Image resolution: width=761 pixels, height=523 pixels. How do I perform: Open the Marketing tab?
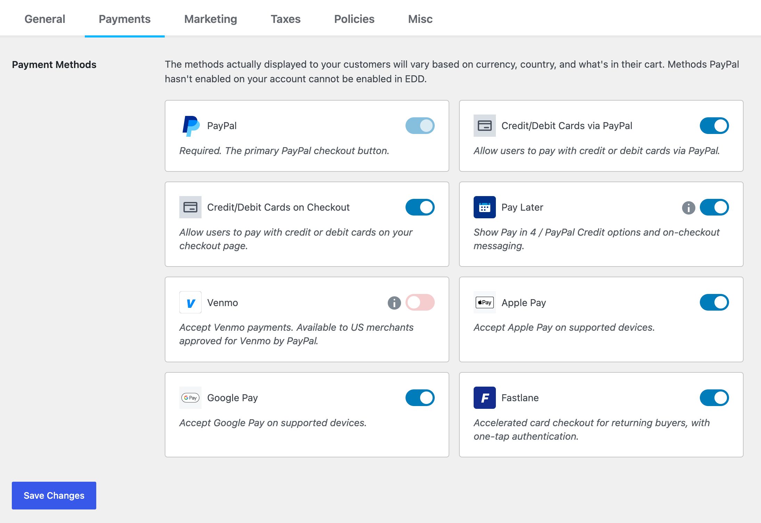pyautogui.click(x=211, y=19)
